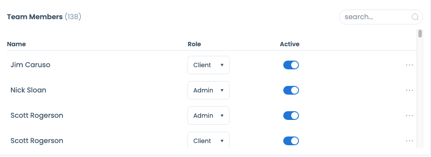
Task: Disable the Active switch for Admin Scott Rogerson
Action: point(291,116)
